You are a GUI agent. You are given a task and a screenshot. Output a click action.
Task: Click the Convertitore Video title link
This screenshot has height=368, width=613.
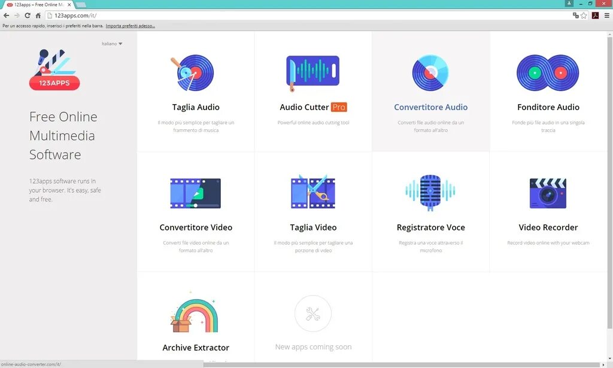(196, 227)
